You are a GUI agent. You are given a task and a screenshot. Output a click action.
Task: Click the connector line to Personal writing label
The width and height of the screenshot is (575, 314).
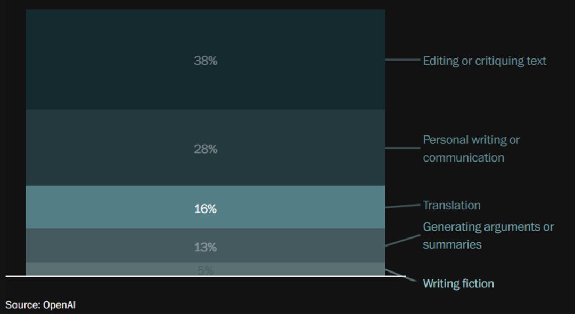tap(402, 148)
